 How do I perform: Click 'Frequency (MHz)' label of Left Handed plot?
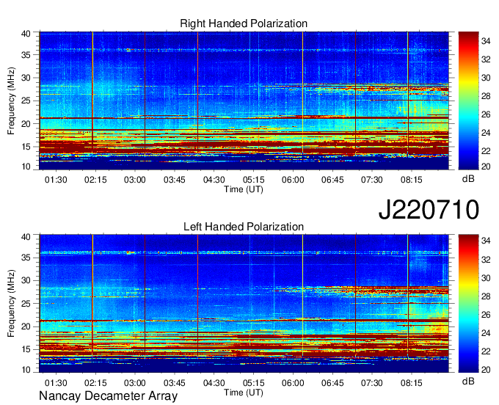click(x=11, y=304)
